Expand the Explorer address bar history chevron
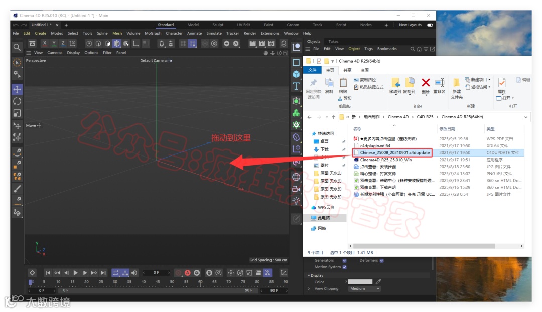 (526, 117)
